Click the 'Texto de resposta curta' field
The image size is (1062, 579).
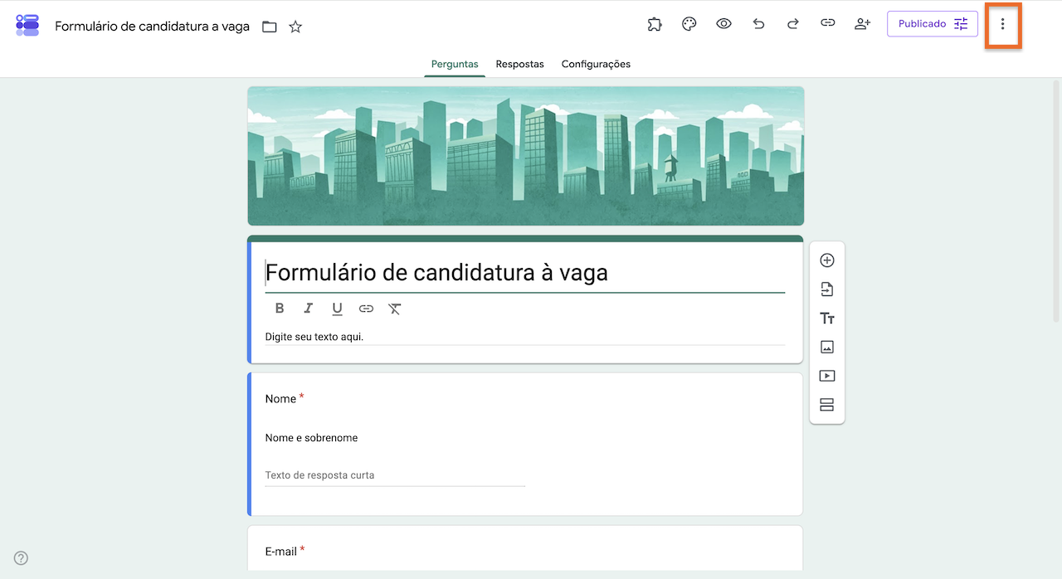pyautogui.click(x=395, y=476)
